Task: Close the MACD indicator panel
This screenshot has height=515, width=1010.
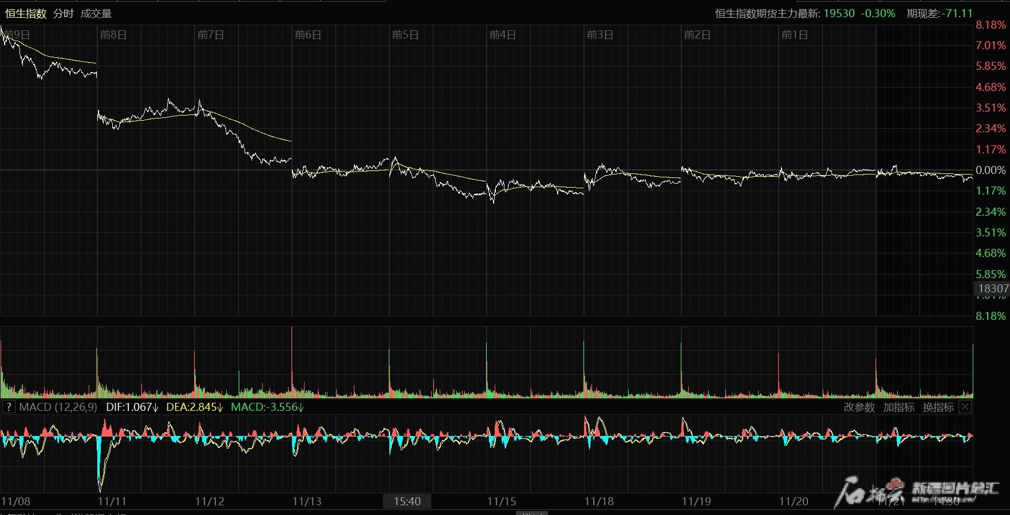Action: [965, 407]
